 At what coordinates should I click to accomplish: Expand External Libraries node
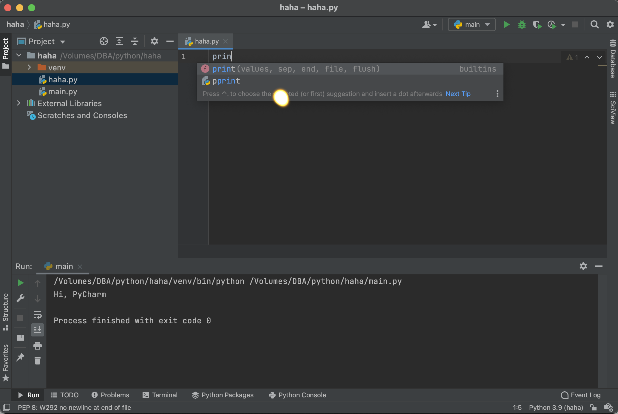coord(19,103)
